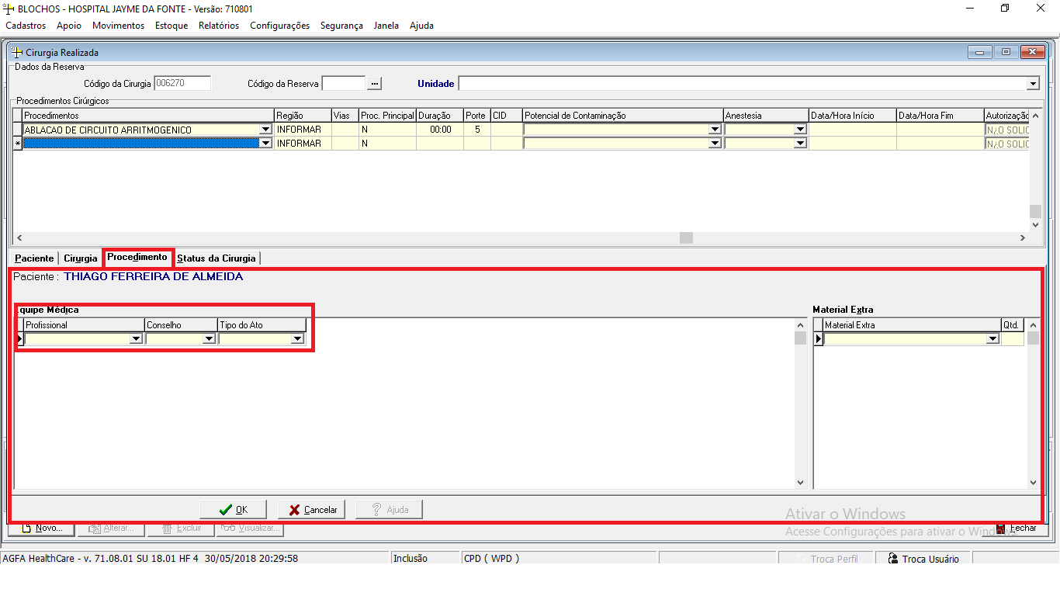The width and height of the screenshot is (1060, 596).
Task: Open the Conselho dropdown
Action: pyautogui.click(x=208, y=339)
